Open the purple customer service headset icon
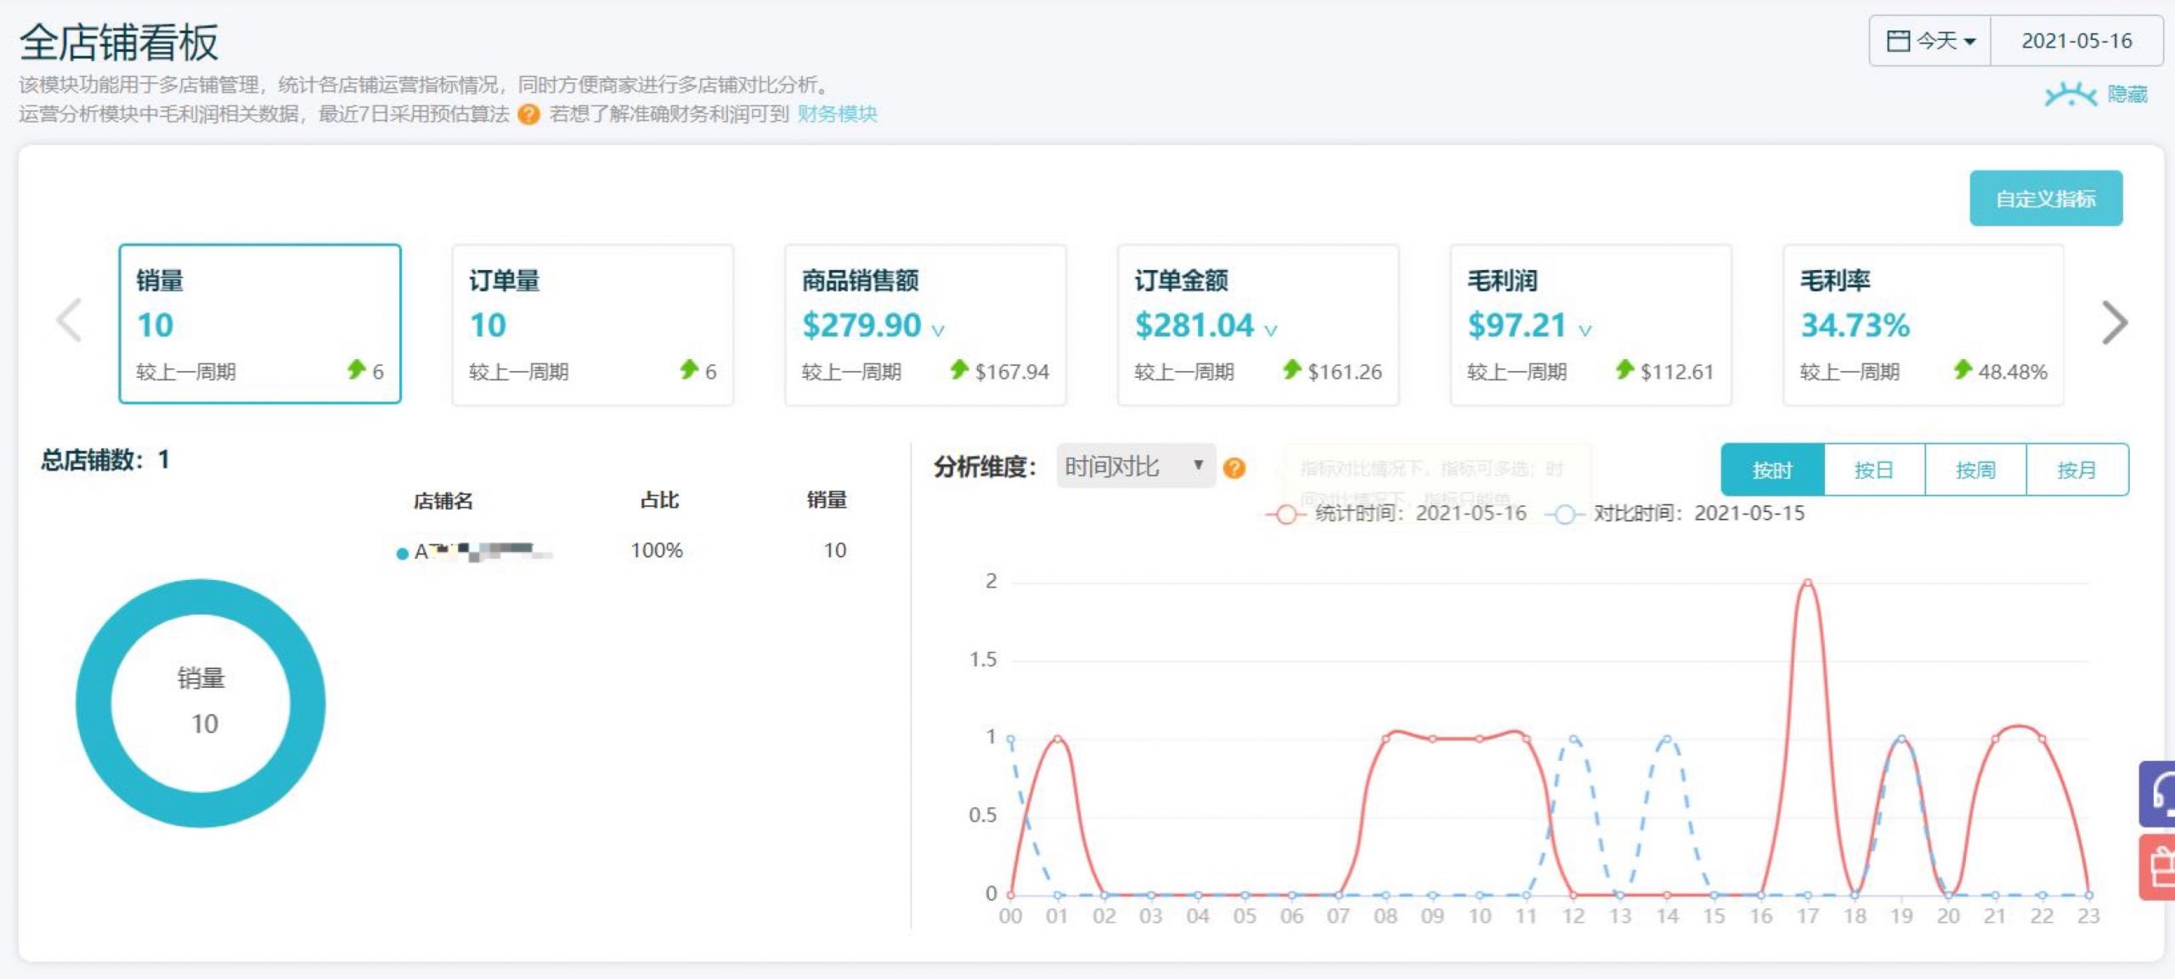This screenshot has width=2175, height=979. [2158, 794]
